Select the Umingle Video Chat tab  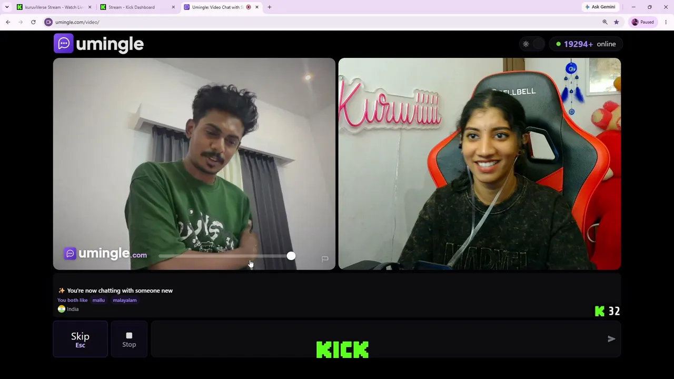click(x=221, y=7)
